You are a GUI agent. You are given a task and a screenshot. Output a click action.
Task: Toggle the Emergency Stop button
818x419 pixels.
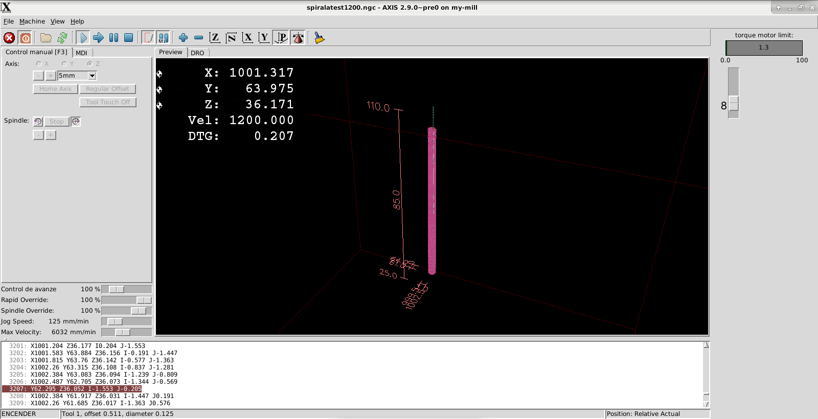click(x=9, y=38)
